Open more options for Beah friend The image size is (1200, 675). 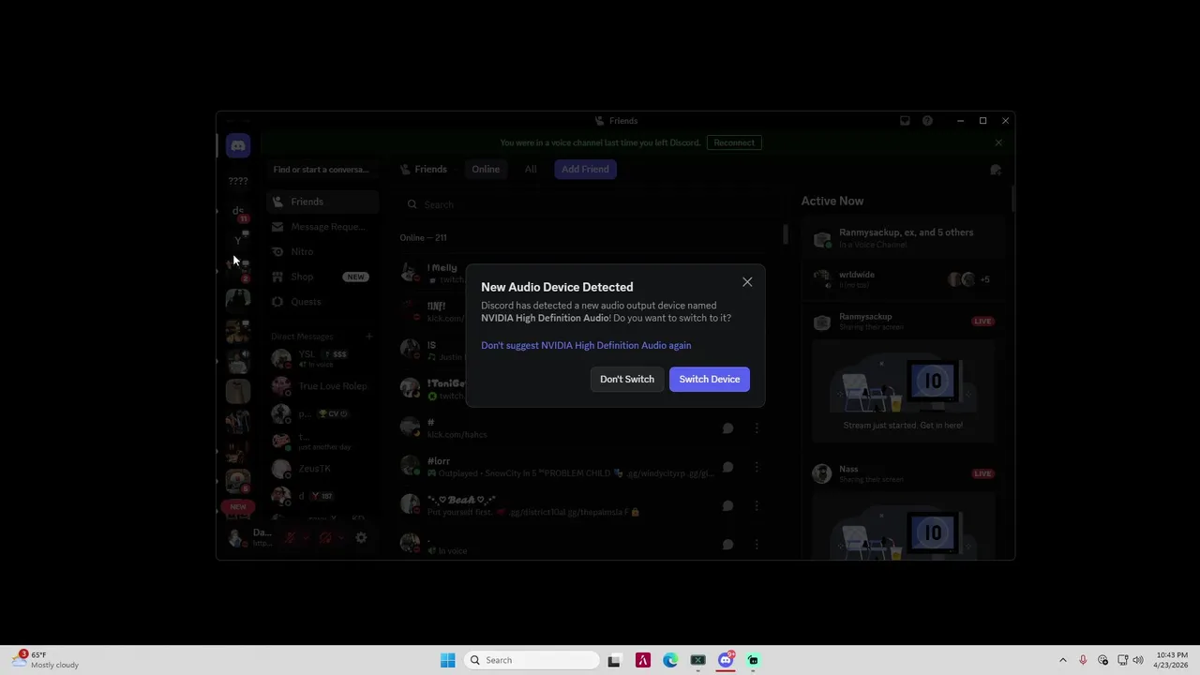(x=757, y=505)
